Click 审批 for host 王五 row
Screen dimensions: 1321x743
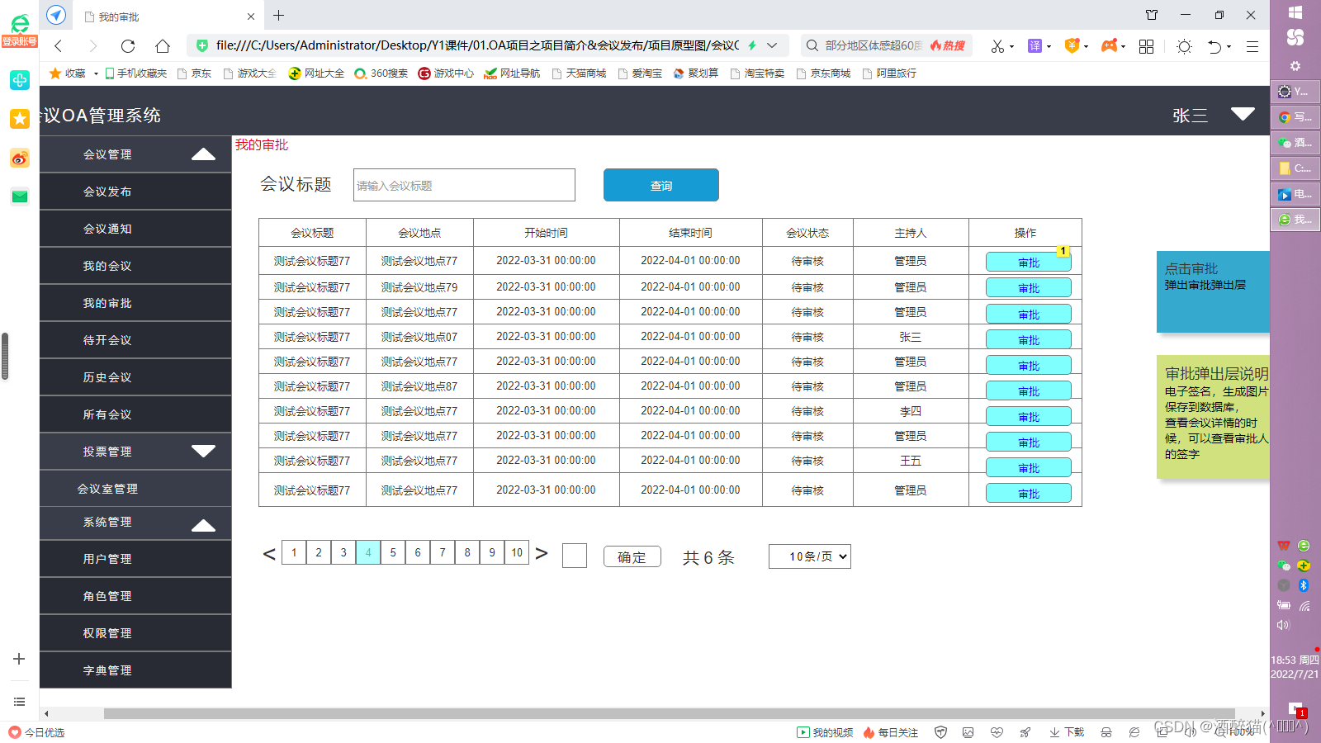coord(1029,467)
